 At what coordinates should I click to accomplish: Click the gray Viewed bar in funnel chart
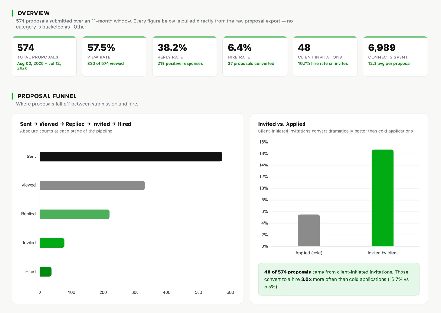pyautogui.click(x=92, y=185)
